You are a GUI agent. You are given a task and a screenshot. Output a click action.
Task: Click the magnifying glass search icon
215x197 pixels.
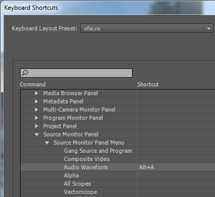[x=25, y=73]
